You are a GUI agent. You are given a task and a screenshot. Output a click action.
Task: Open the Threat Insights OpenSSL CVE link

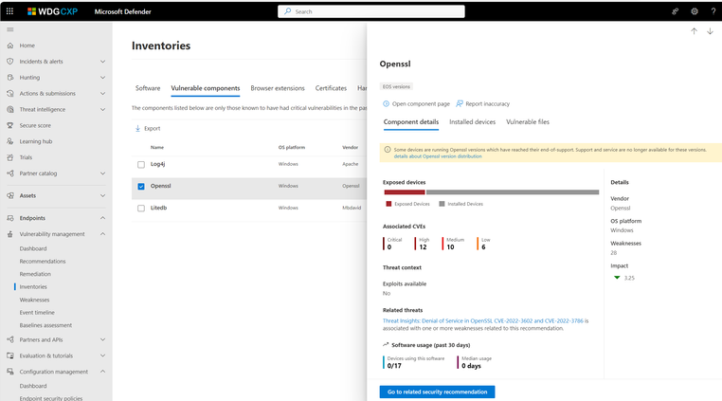click(x=483, y=320)
